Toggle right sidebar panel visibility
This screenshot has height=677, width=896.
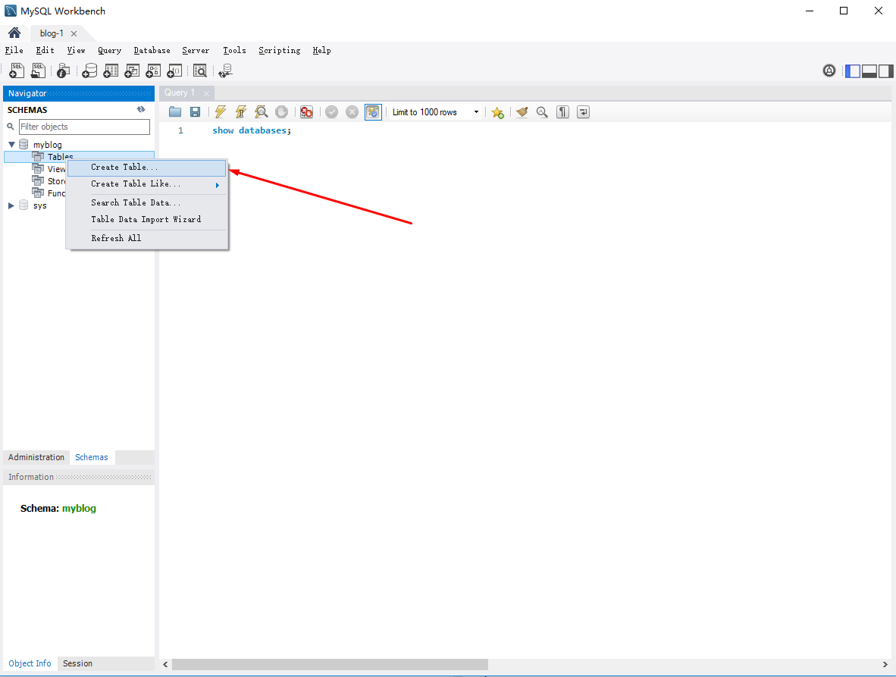(x=885, y=71)
